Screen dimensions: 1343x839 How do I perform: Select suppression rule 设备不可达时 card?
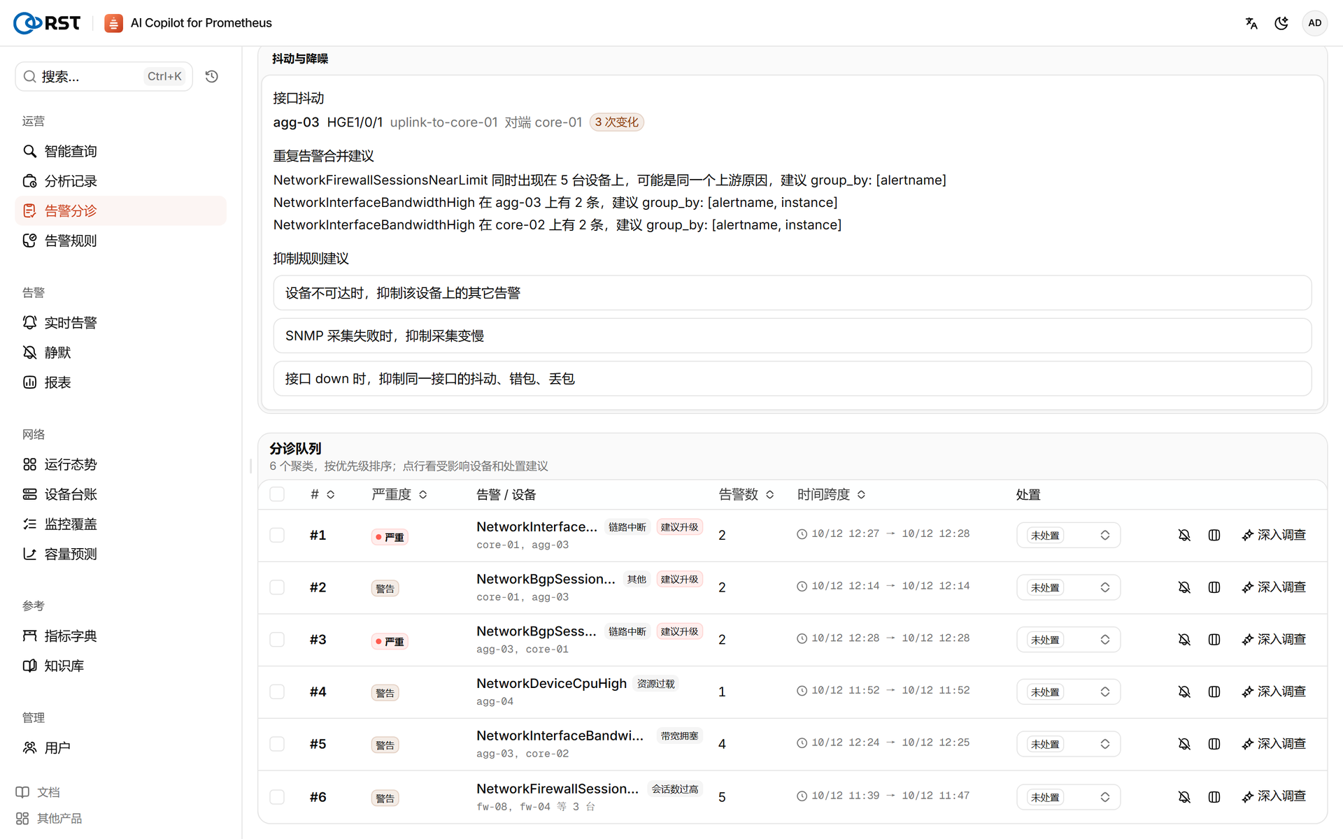coord(792,293)
